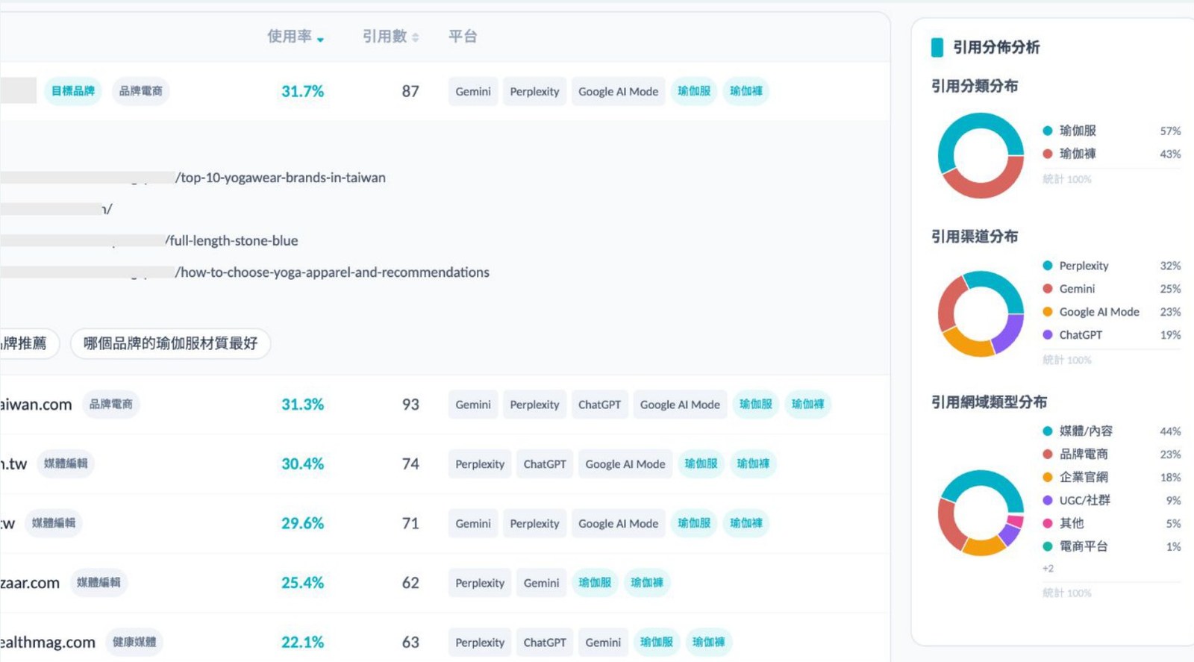Sort by 使用率 column header
This screenshot has height=662, width=1194.
[296, 37]
